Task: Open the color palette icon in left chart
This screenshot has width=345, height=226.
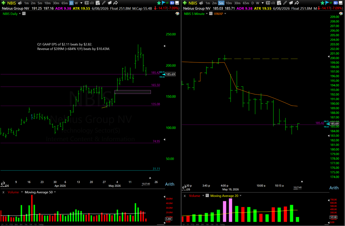Action: (177, 14)
